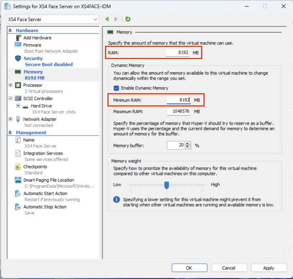Viewport: 293px width, 279px height.
Task: Select the Firmware settings item
Action: (x=32, y=45)
